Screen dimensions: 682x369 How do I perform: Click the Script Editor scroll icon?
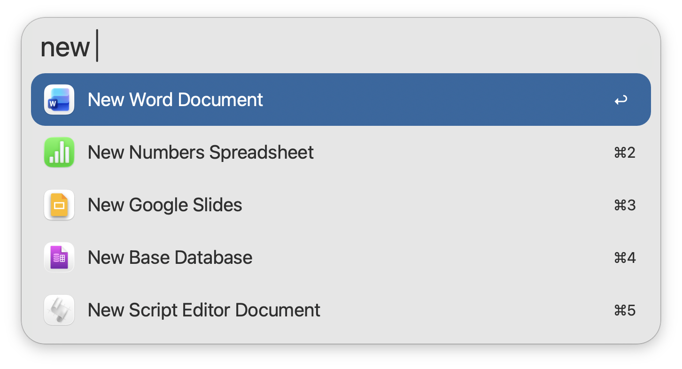tap(59, 310)
